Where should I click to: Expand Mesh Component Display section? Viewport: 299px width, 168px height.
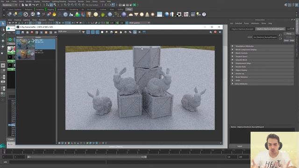262,49
